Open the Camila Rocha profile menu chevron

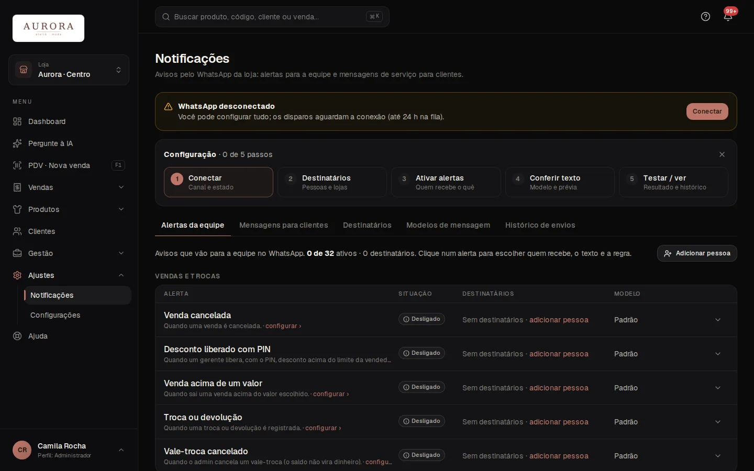point(121,450)
